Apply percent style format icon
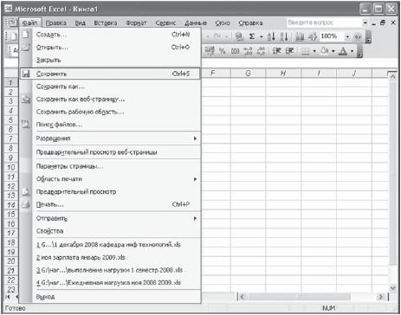Viewport: 401px width, 315px height. (222, 51)
